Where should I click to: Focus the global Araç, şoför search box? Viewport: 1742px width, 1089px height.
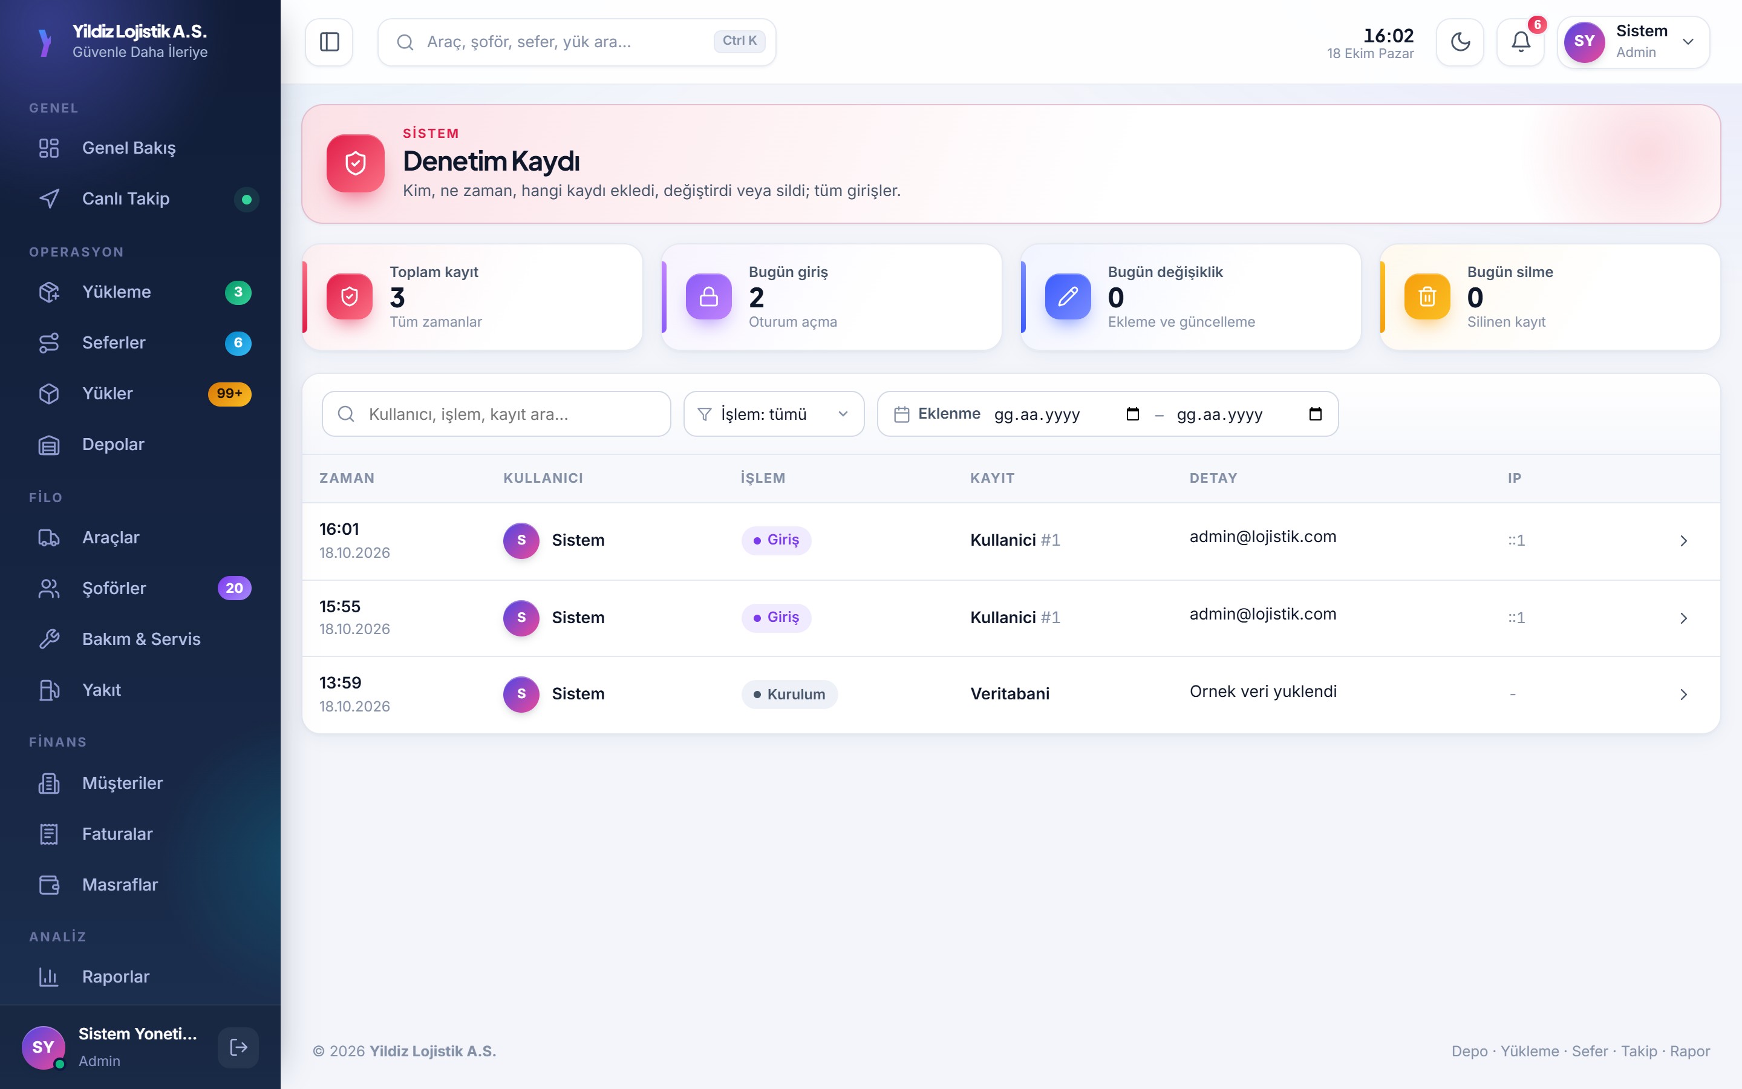pos(576,42)
